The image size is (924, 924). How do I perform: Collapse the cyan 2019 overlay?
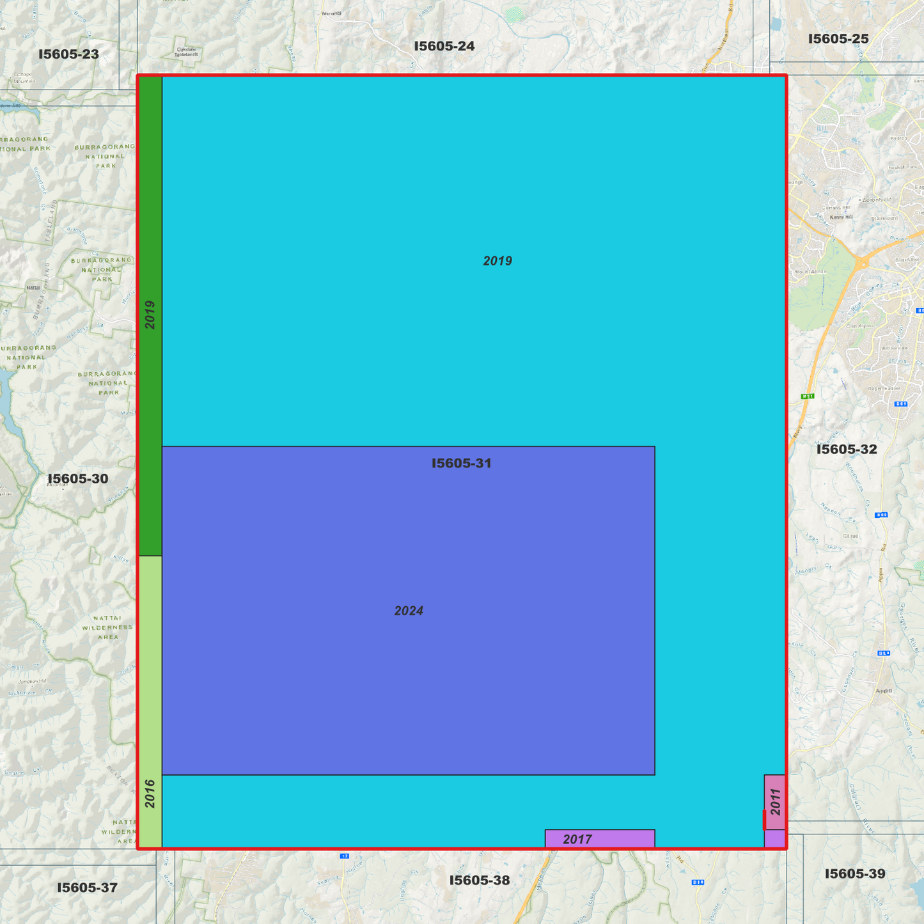point(499,261)
